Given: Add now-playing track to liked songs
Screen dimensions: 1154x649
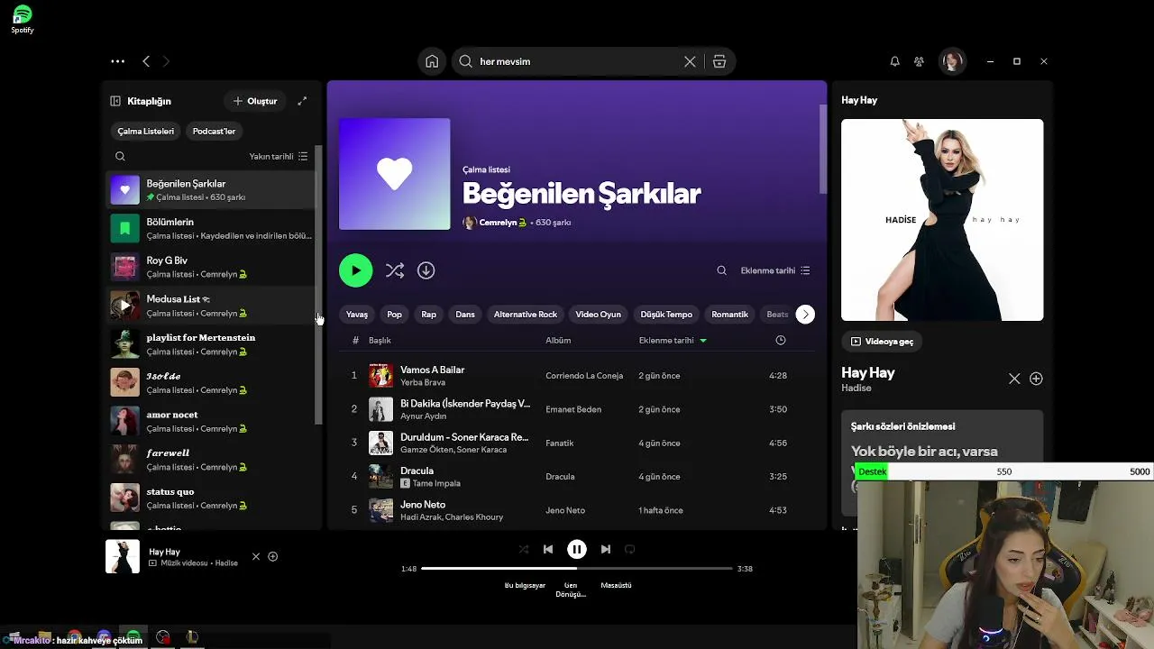Looking at the screenshot, I should click(x=273, y=557).
